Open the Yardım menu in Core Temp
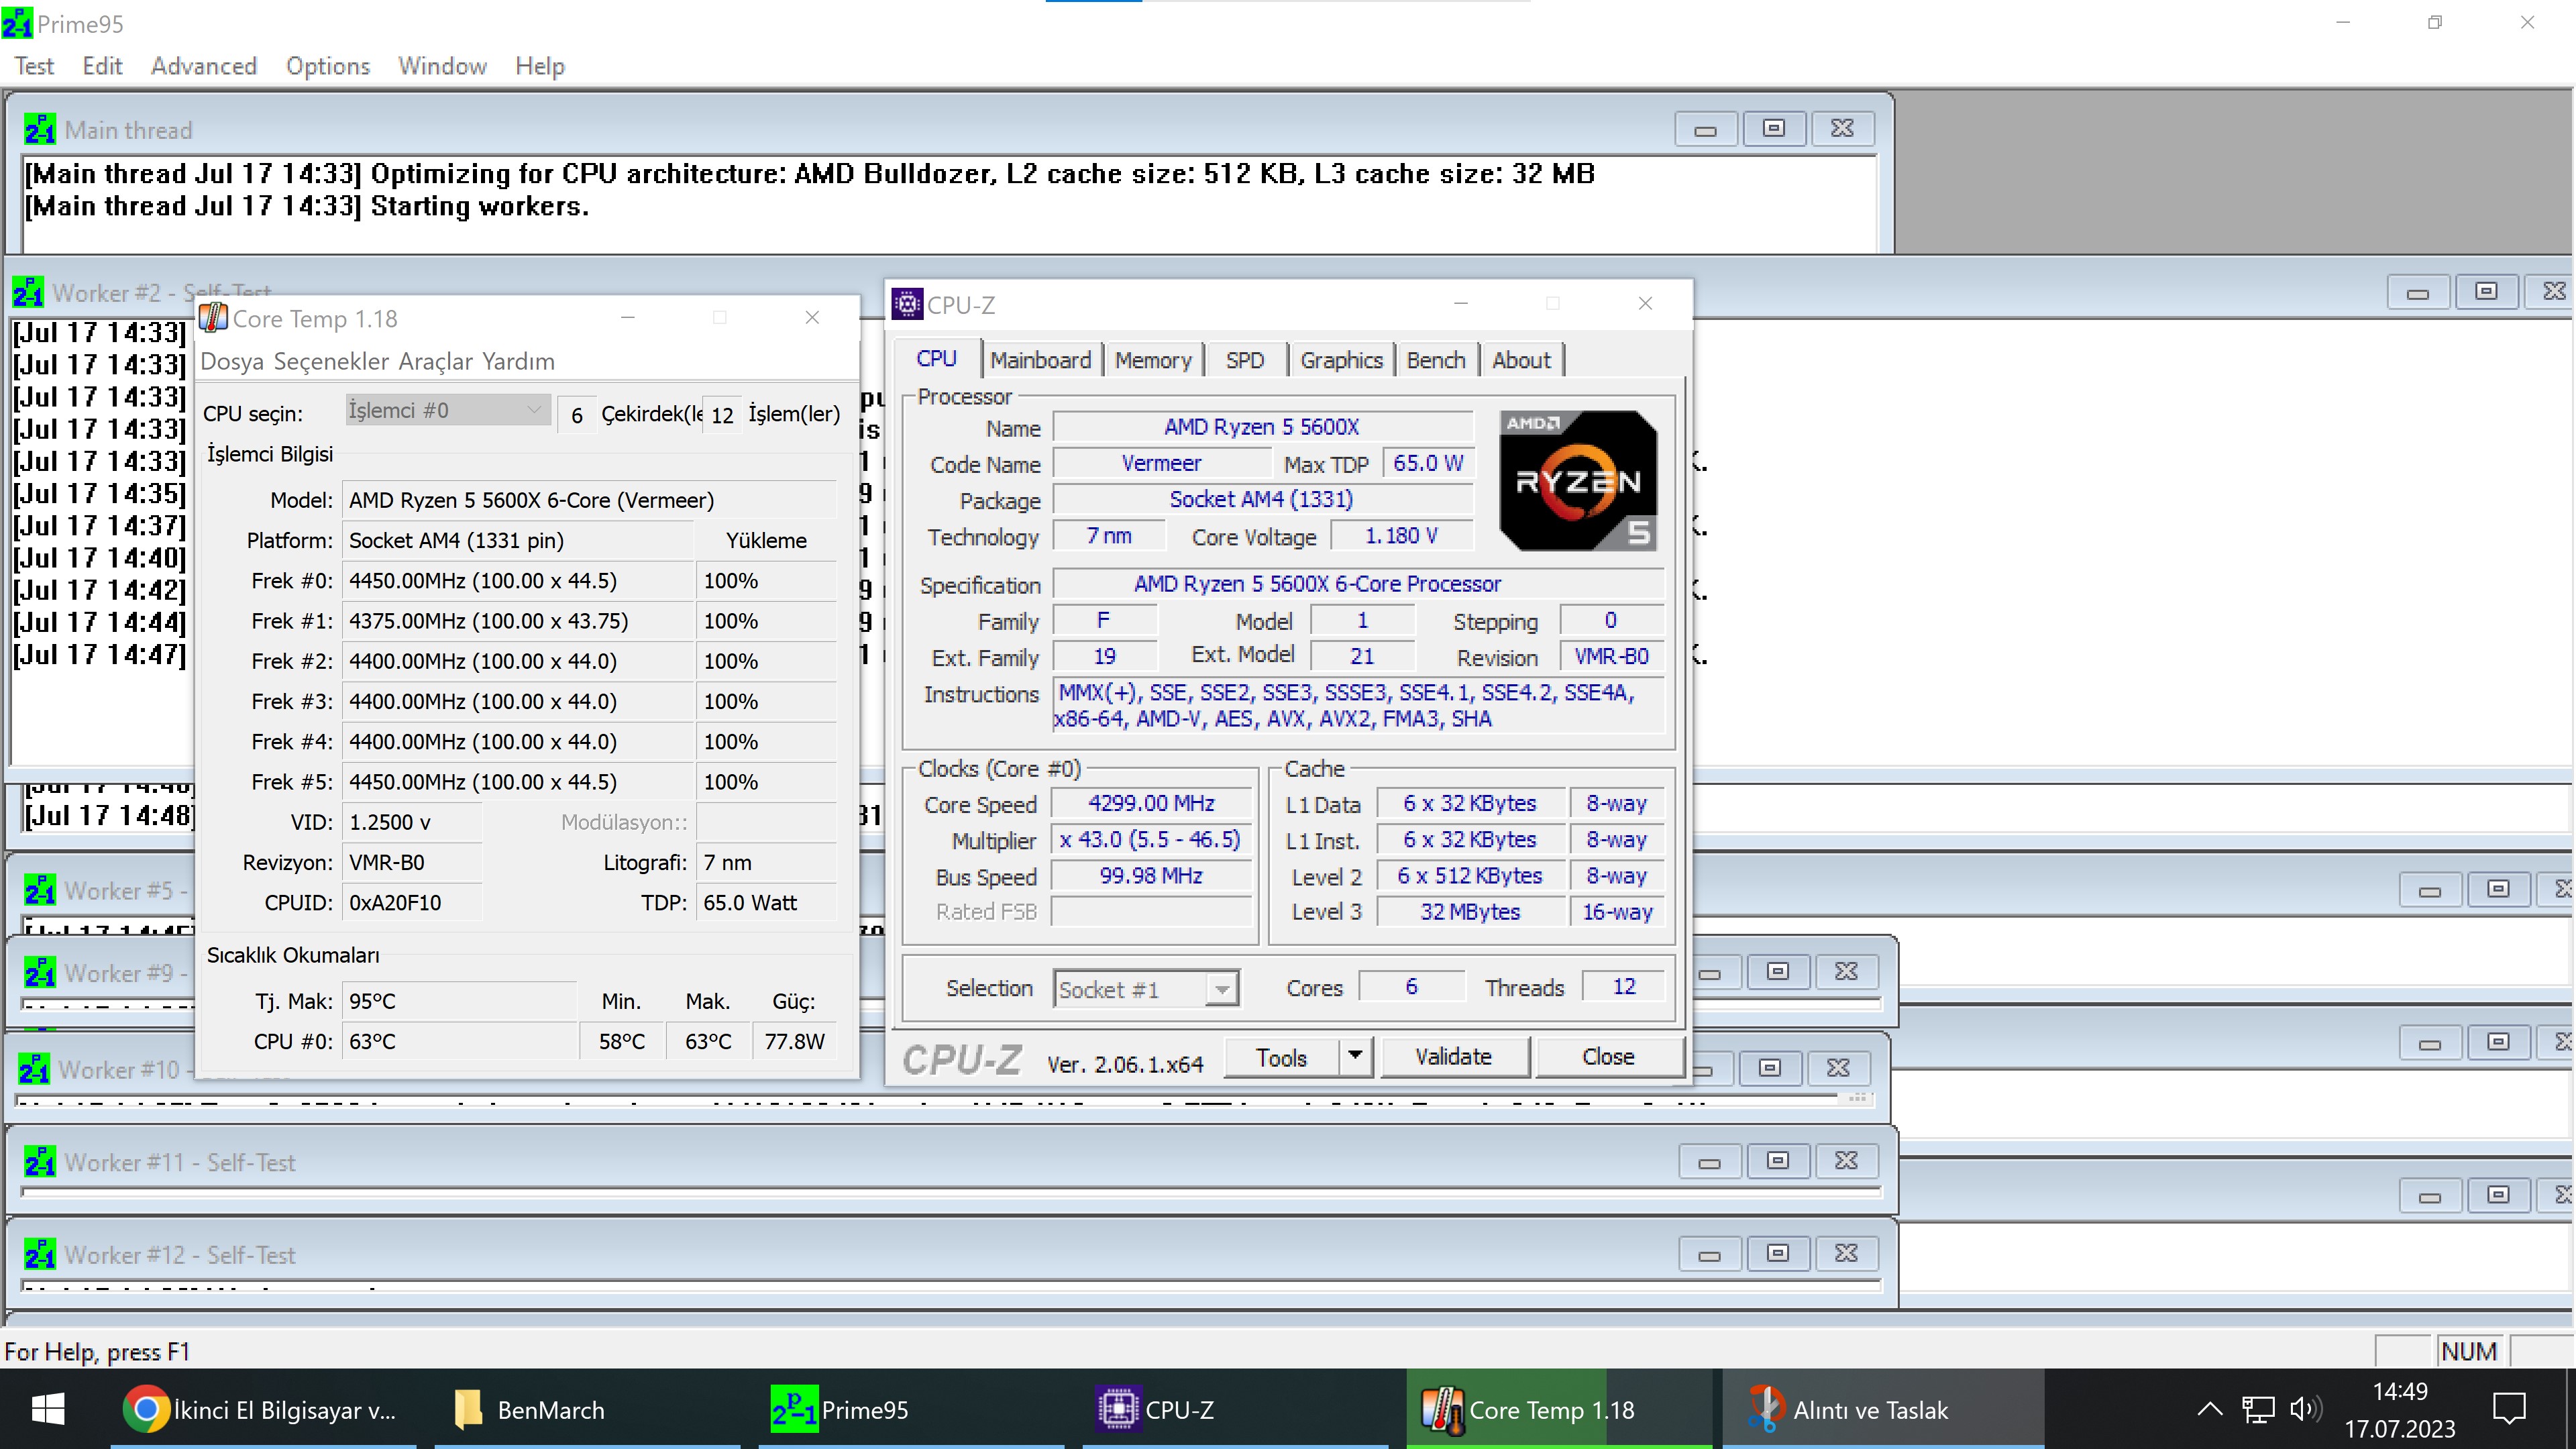 click(x=517, y=361)
